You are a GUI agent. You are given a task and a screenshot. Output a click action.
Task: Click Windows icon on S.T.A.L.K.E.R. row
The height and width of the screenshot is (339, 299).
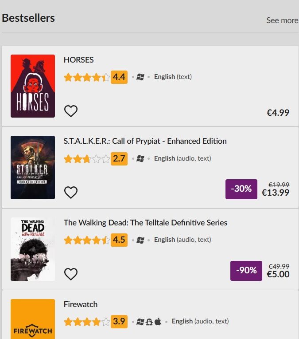click(140, 158)
